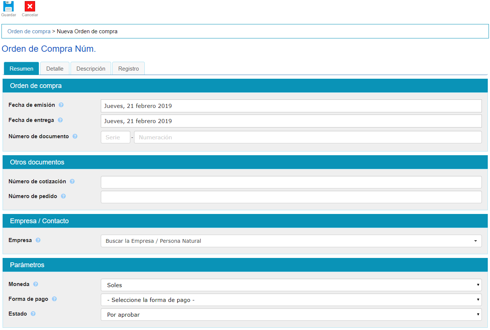
Task: Switch to the Detalle tab
Action: point(55,69)
